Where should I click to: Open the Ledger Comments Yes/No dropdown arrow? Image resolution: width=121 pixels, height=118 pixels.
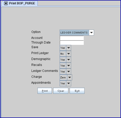click(x=69, y=72)
